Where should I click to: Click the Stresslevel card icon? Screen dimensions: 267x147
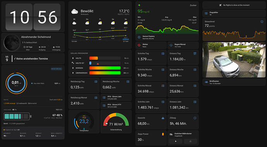(262, 22)
